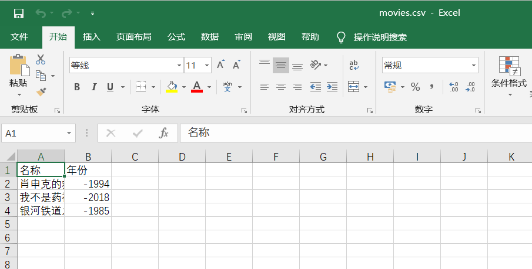Screen dimensions: 532x269
Task: Open the font size dropdown arrow
Action: pyautogui.click(x=207, y=65)
